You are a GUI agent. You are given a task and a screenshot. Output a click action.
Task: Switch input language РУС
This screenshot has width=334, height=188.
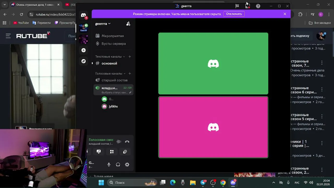297,183
